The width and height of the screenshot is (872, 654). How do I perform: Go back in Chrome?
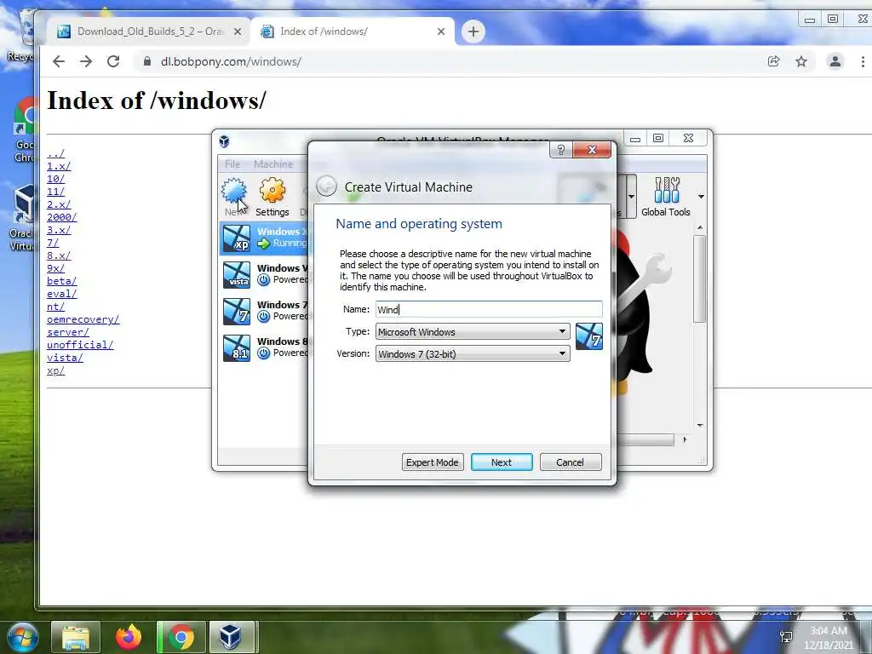pyautogui.click(x=59, y=61)
